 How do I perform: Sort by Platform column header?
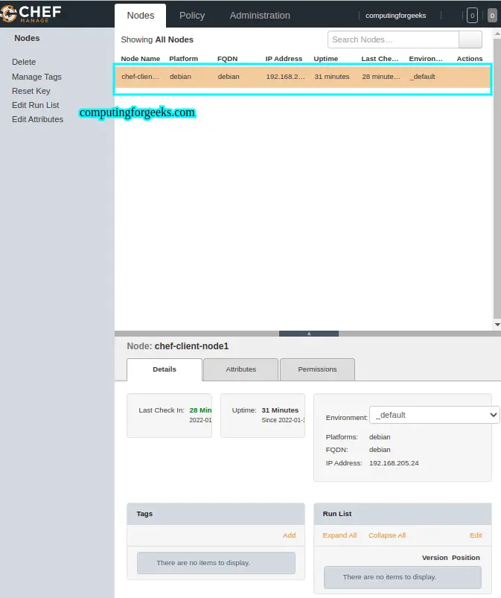point(183,59)
